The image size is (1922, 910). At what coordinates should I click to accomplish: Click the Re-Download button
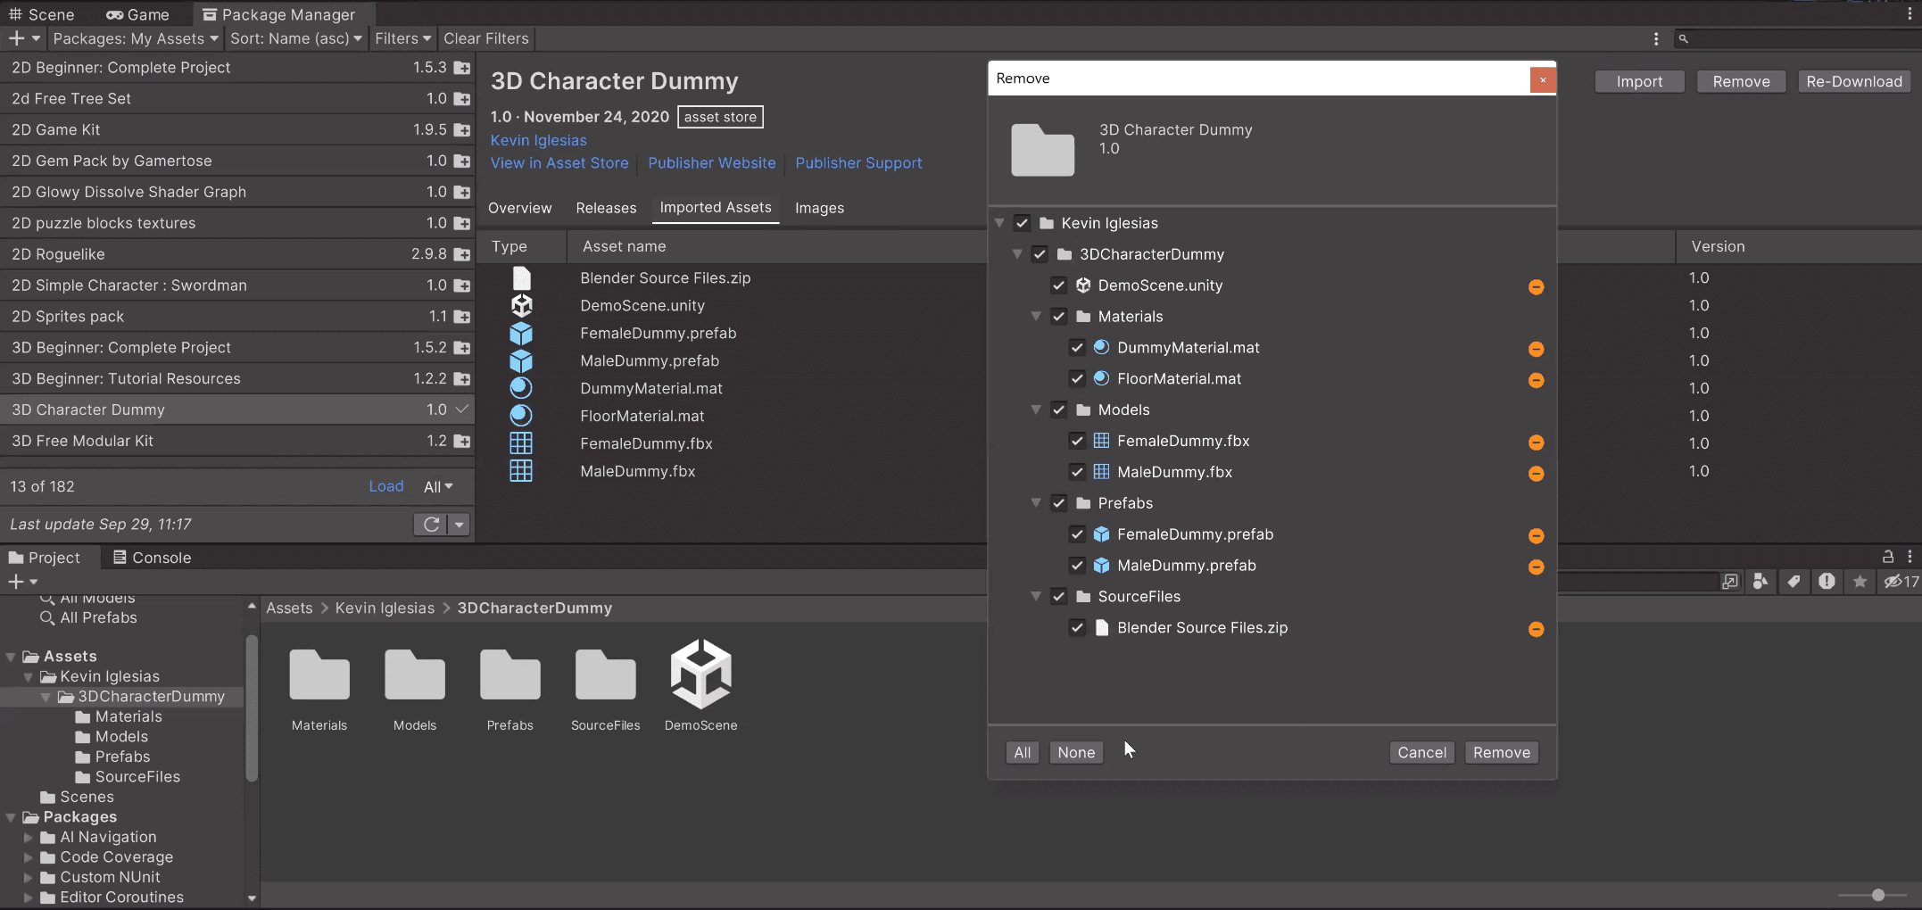(x=1854, y=81)
